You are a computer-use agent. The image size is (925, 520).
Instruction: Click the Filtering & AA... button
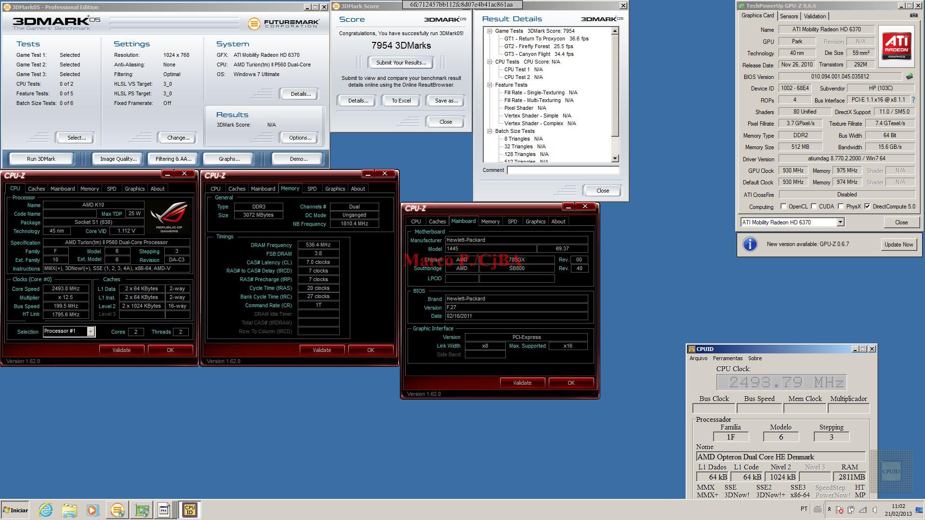point(173,159)
